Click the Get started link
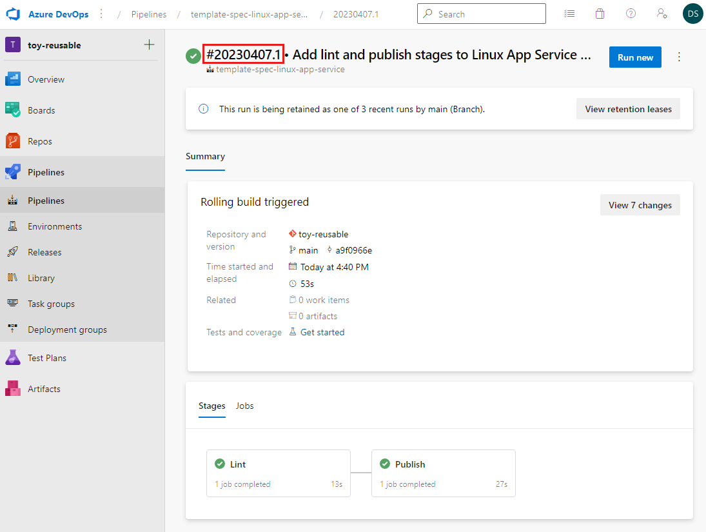The height and width of the screenshot is (532, 706). (x=322, y=333)
